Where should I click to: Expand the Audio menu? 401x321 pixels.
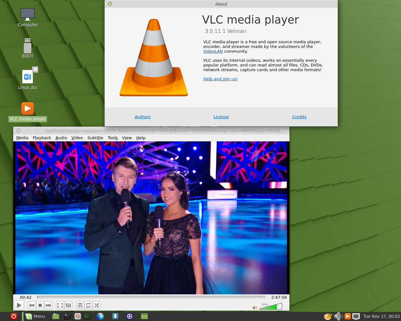point(61,138)
